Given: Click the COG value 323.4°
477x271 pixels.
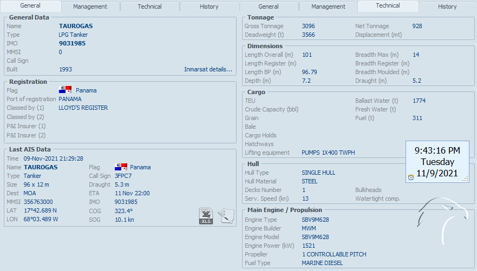Looking at the screenshot, I should click(124, 211).
